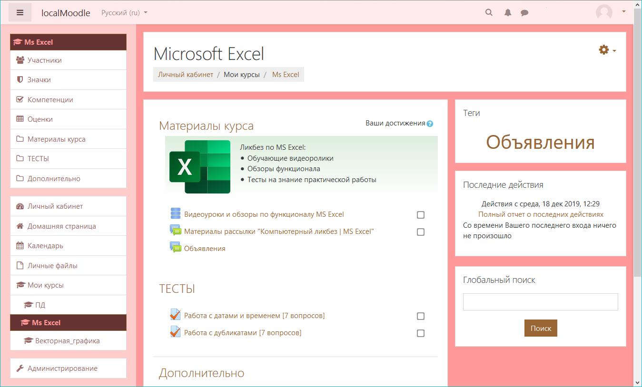This screenshot has width=642, height=387.
Task: Toggle the hamburger side panel button
Action: tap(20, 13)
